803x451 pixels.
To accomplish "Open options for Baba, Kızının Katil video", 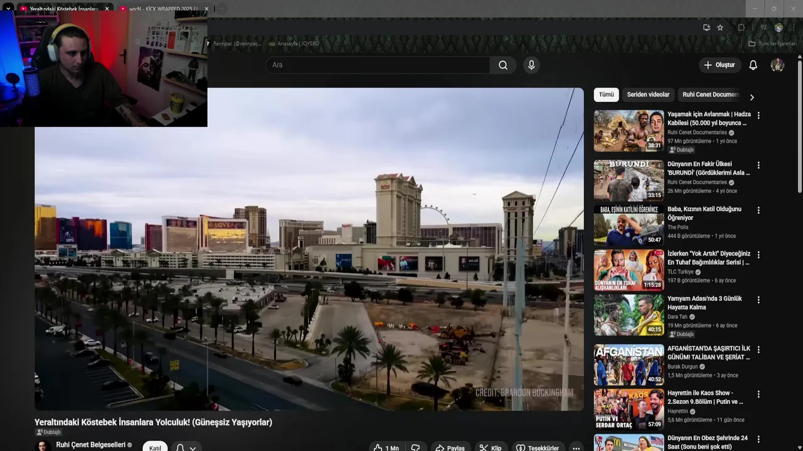I will pyautogui.click(x=758, y=210).
